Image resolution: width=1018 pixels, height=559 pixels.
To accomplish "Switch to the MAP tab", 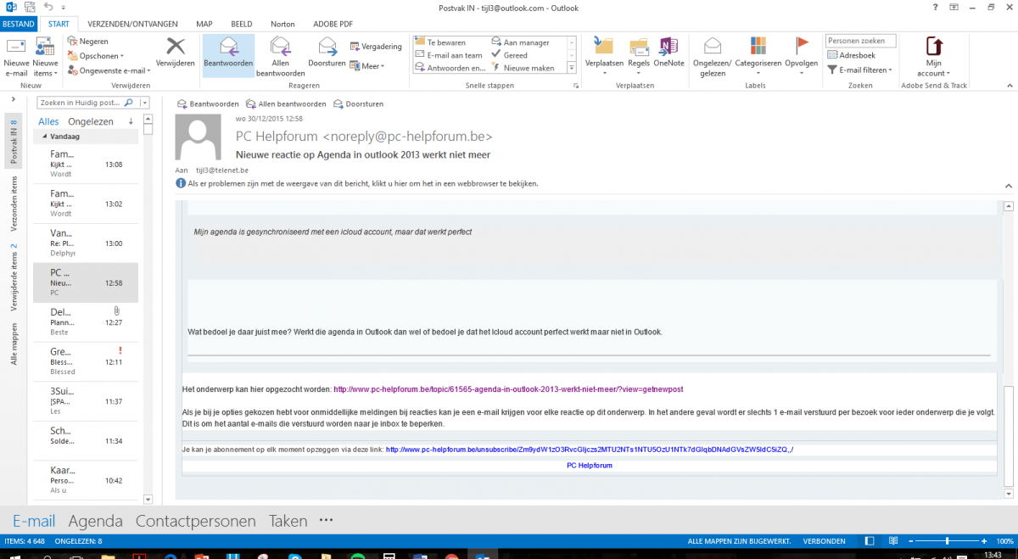I will click(204, 24).
